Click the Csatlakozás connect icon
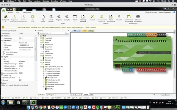 (x=6, y=17)
